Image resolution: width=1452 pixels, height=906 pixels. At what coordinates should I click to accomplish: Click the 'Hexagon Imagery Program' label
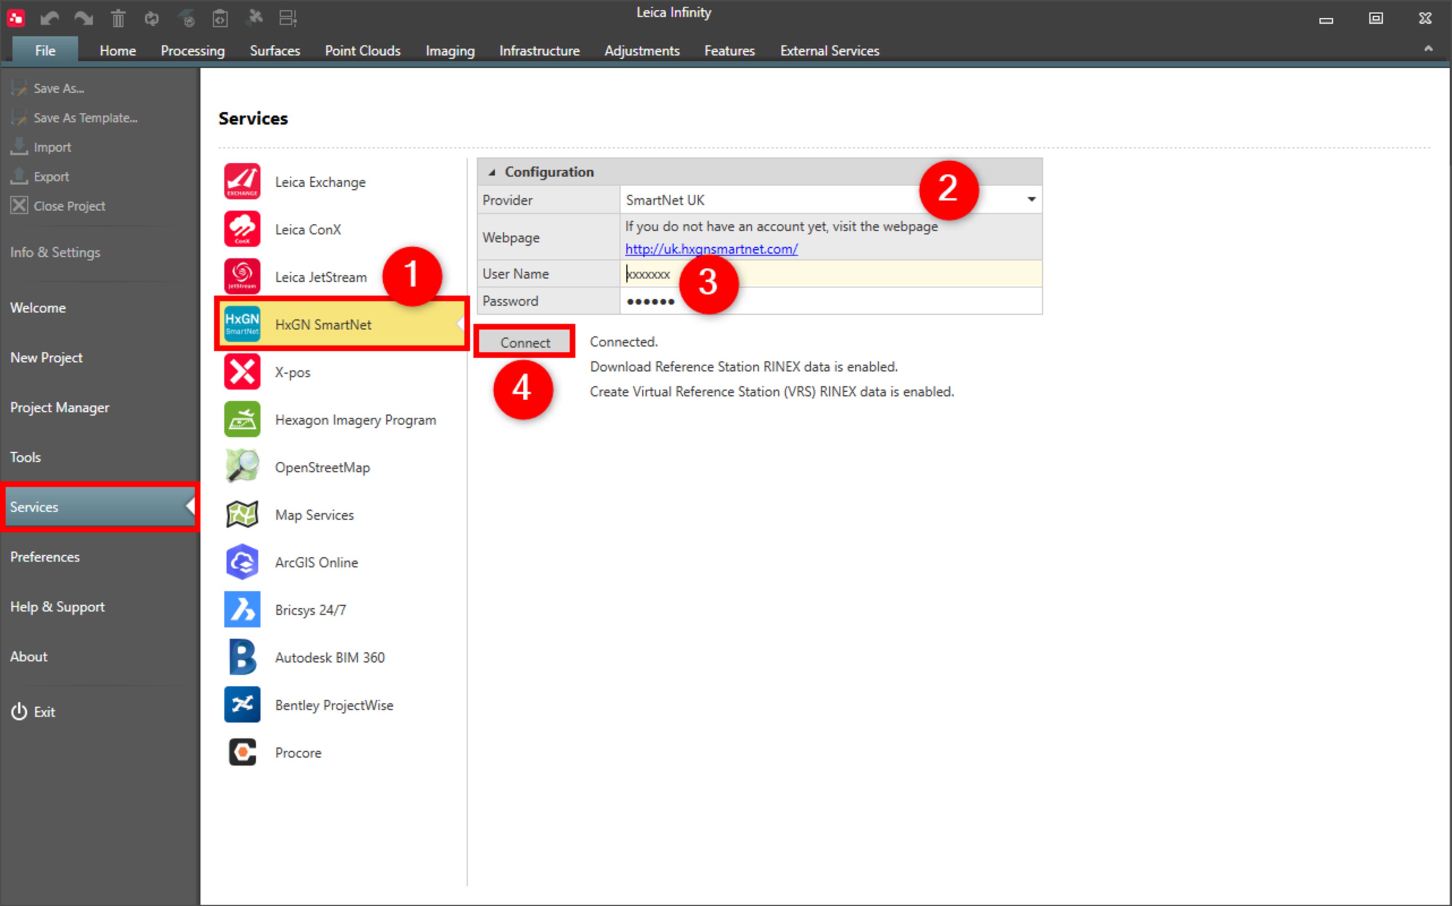[355, 420]
